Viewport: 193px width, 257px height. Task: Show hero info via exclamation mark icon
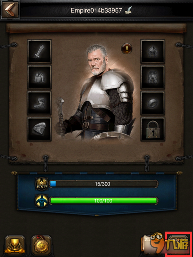click(x=127, y=49)
